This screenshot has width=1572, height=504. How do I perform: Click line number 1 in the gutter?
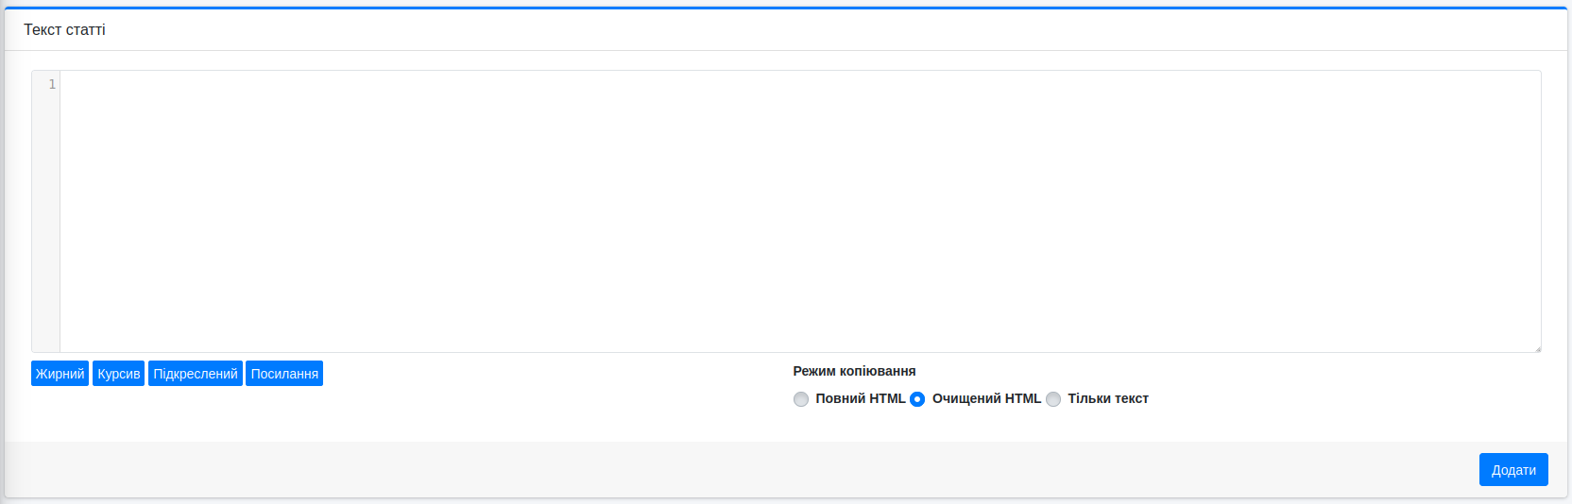tap(52, 84)
